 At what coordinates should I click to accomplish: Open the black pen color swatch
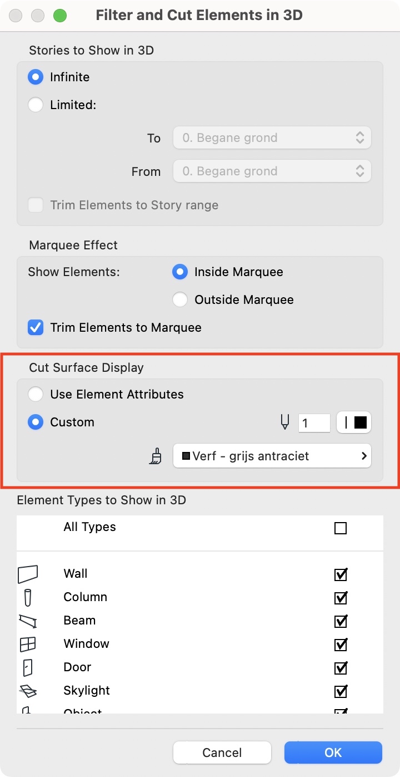tap(354, 422)
